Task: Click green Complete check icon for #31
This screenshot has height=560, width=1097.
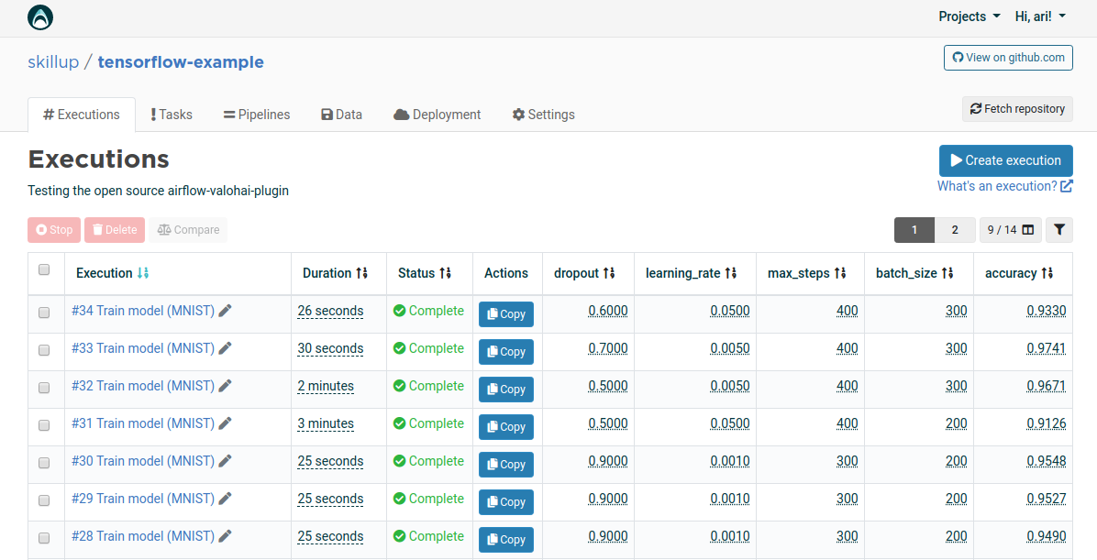Action: click(x=400, y=423)
